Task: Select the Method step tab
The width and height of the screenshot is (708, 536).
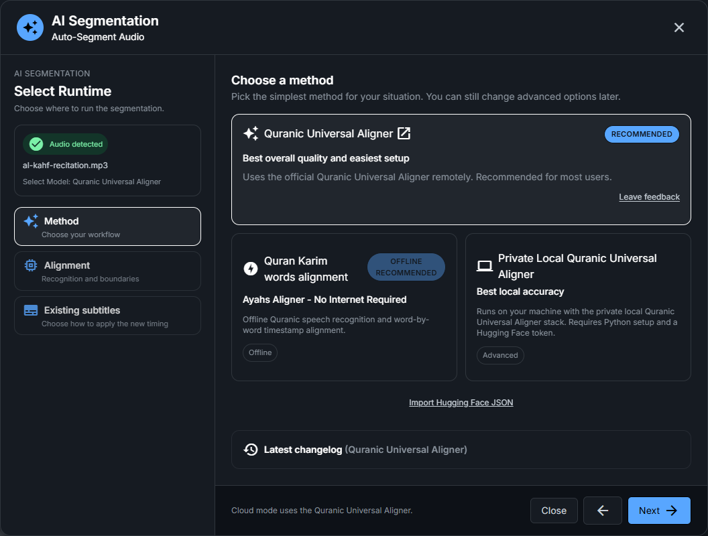Action: pyautogui.click(x=107, y=226)
